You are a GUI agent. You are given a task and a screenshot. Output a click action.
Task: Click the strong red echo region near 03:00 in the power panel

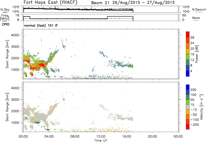(x=42, y=65)
